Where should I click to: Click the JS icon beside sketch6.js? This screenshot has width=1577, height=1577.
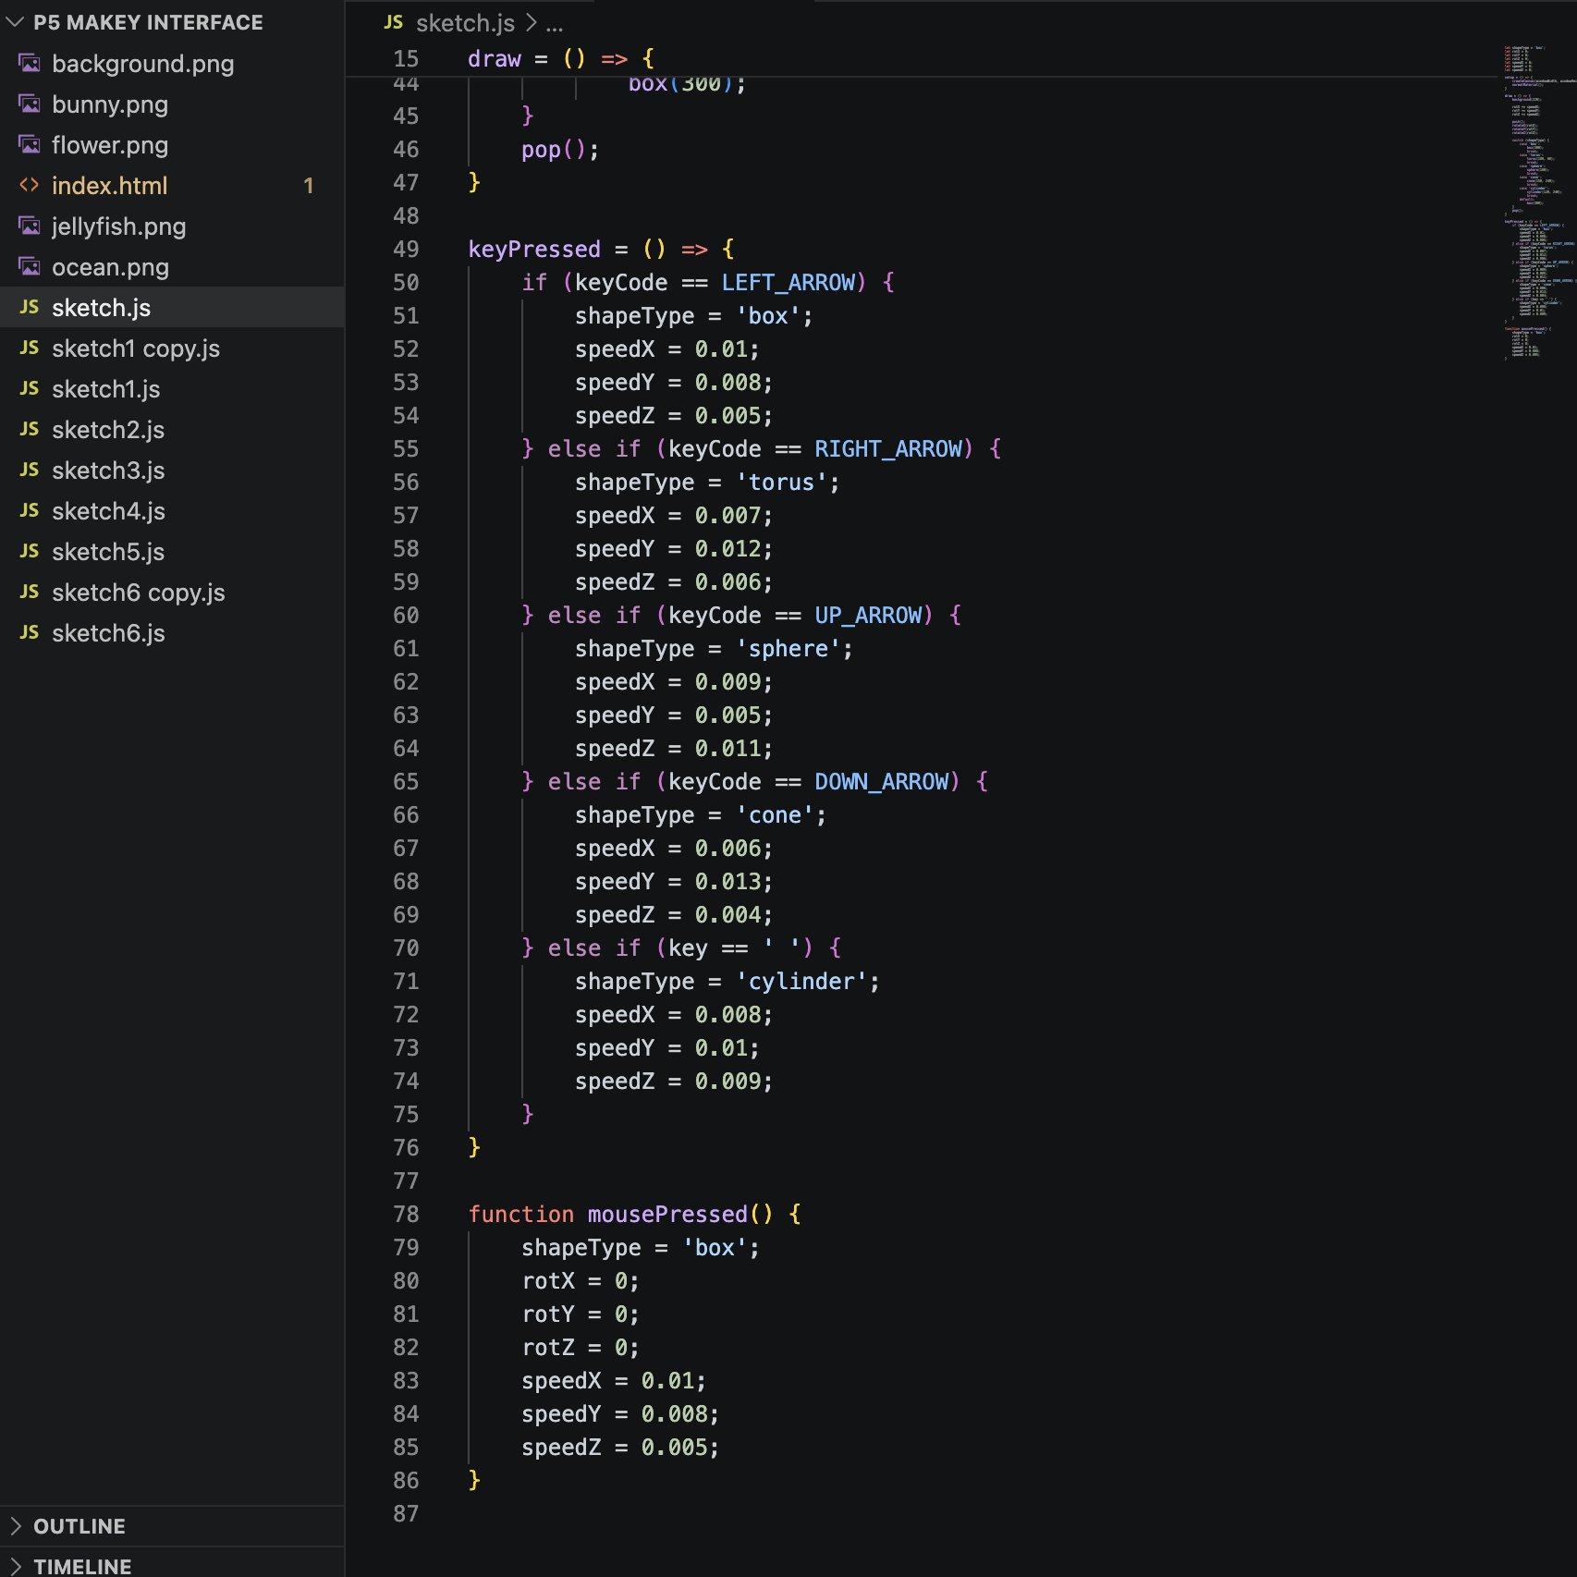30,633
